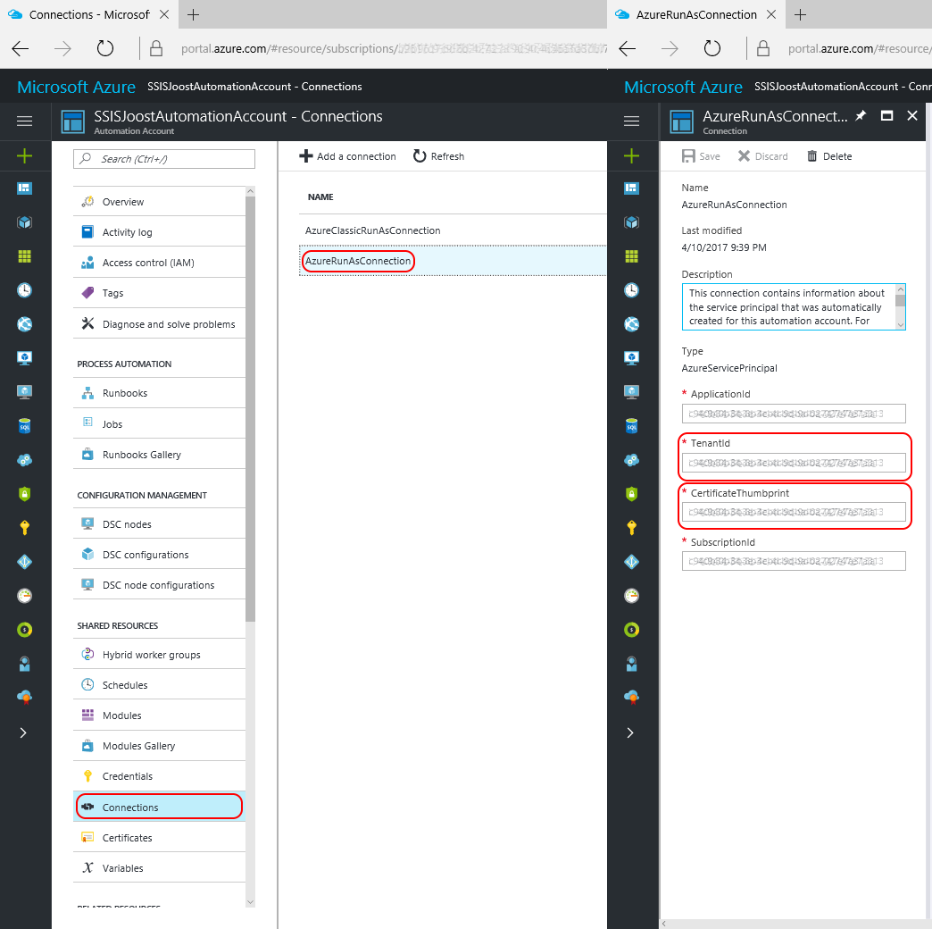Open SQL databases from the sidebar

coord(24,425)
